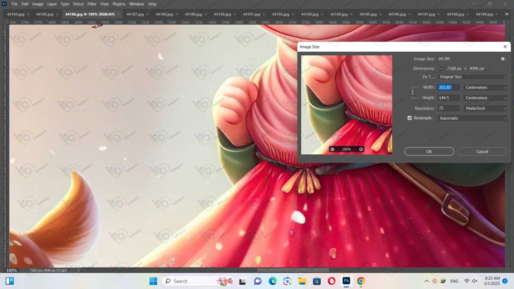Click the Cancel button

tap(482, 151)
